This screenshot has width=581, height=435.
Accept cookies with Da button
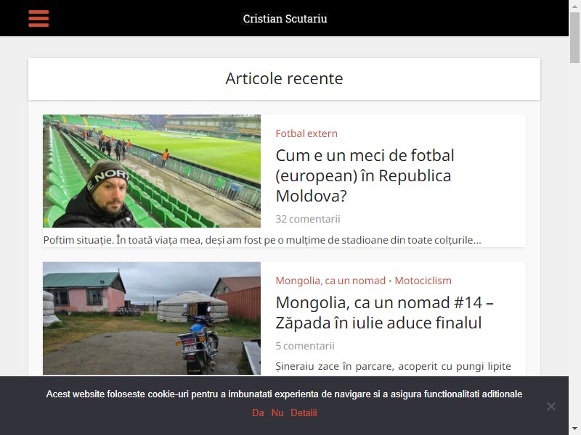pos(258,413)
